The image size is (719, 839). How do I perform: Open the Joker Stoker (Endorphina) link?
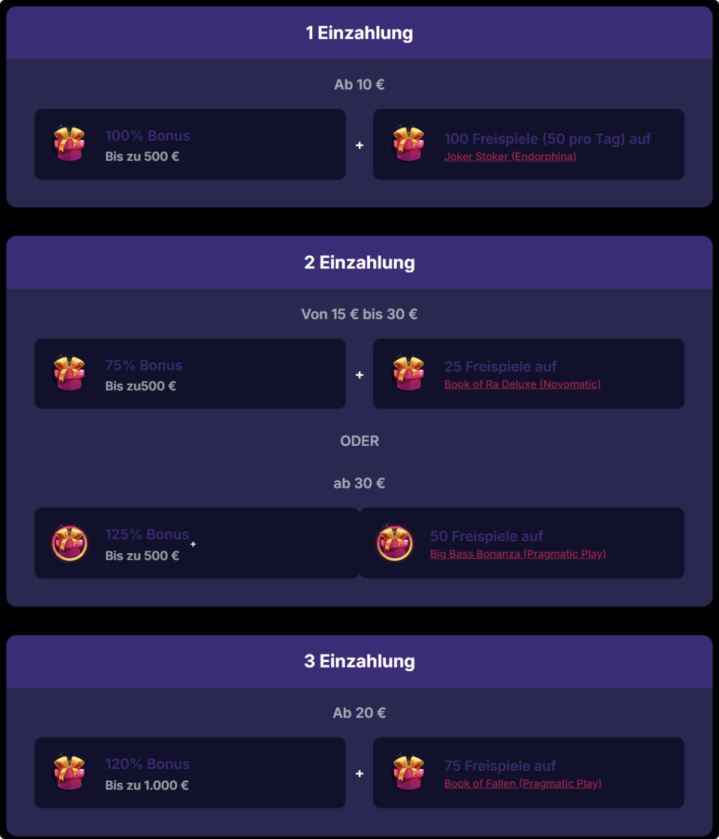[510, 156]
